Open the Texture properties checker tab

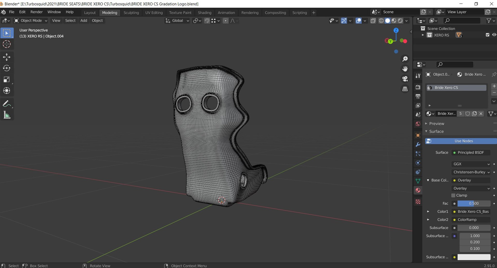[x=418, y=202]
